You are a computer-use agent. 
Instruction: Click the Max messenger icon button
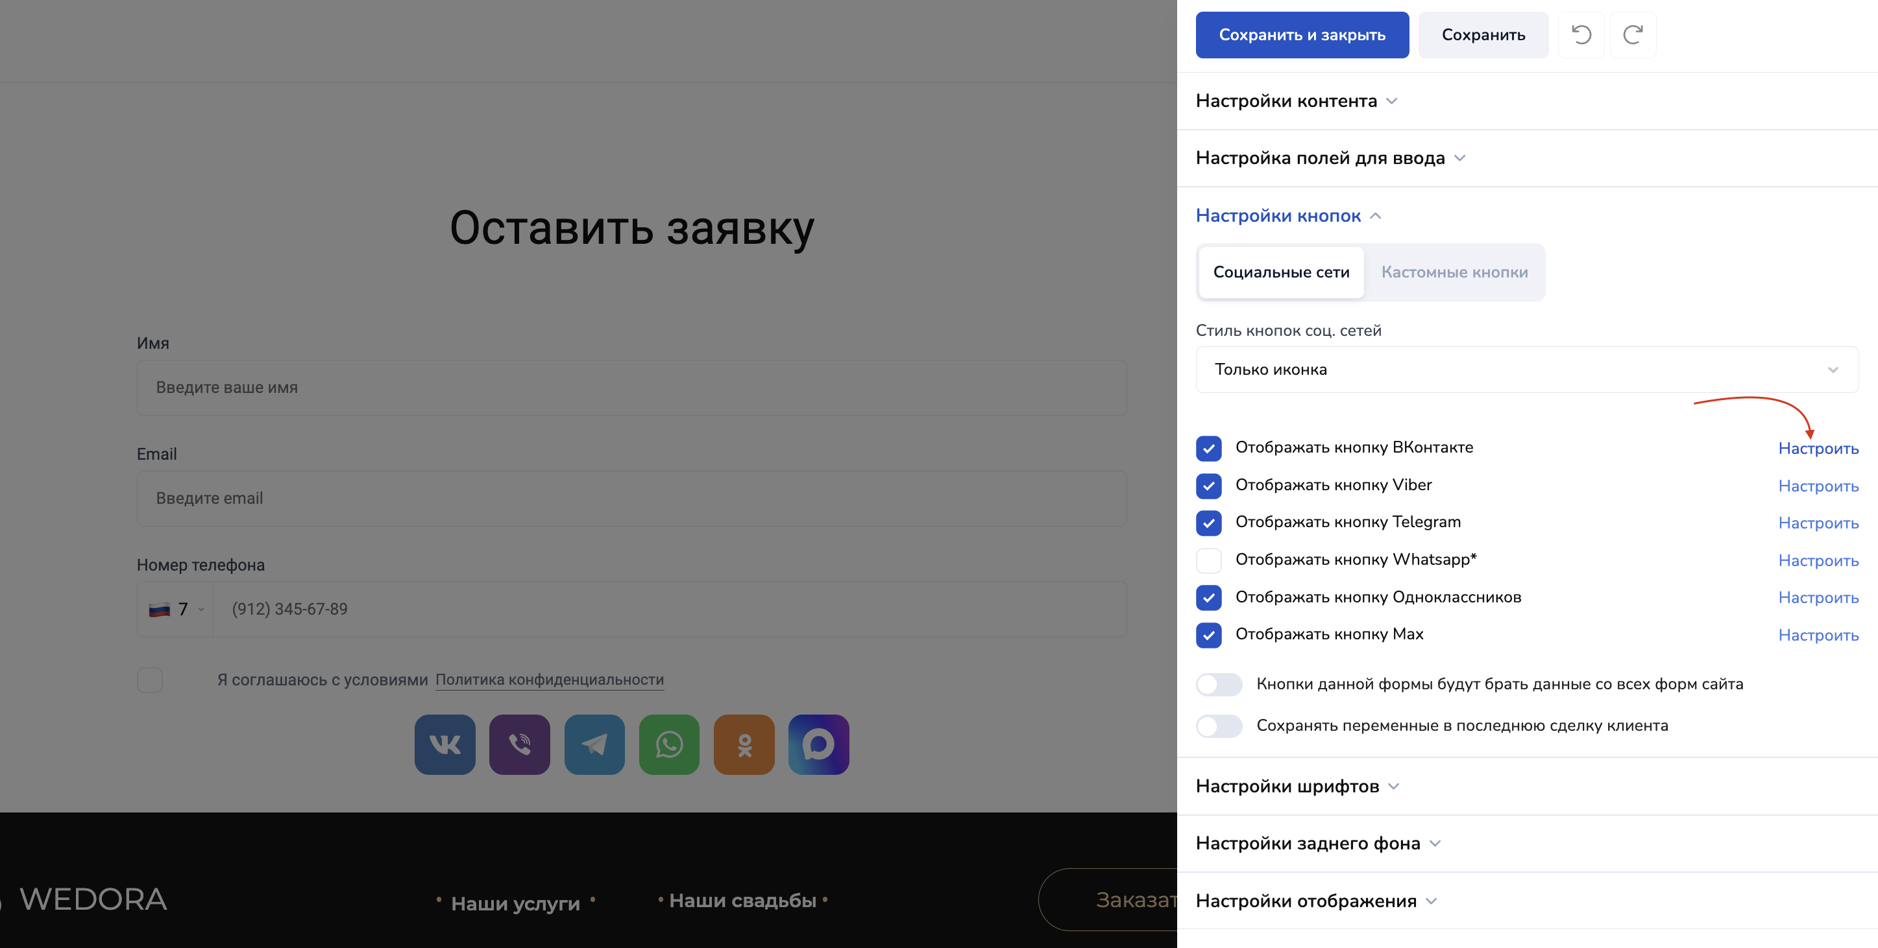tap(818, 744)
